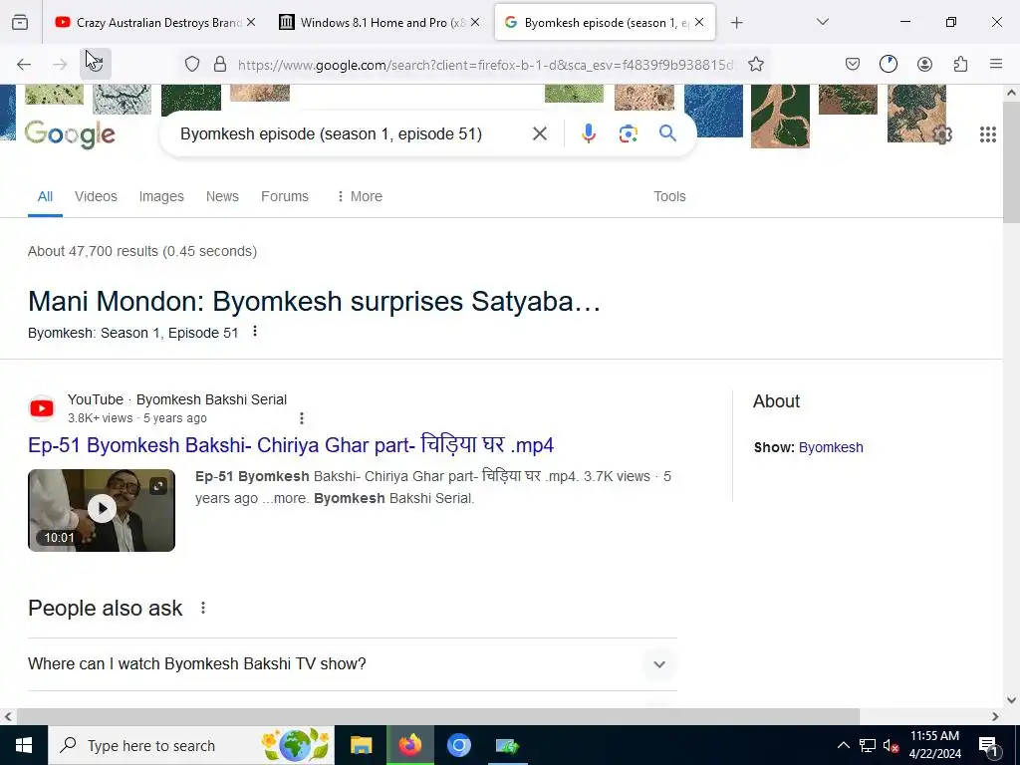The width and height of the screenshot is (1020, 765).
Task: Click Mani Mondon episode heading
Action: click(x=314, y=301)
